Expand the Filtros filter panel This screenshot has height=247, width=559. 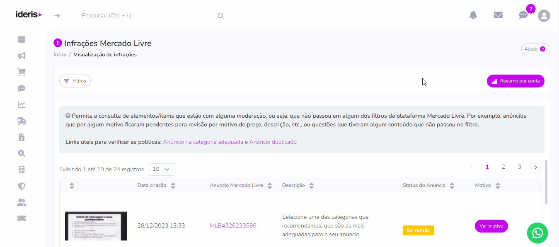tap(75, 81)
